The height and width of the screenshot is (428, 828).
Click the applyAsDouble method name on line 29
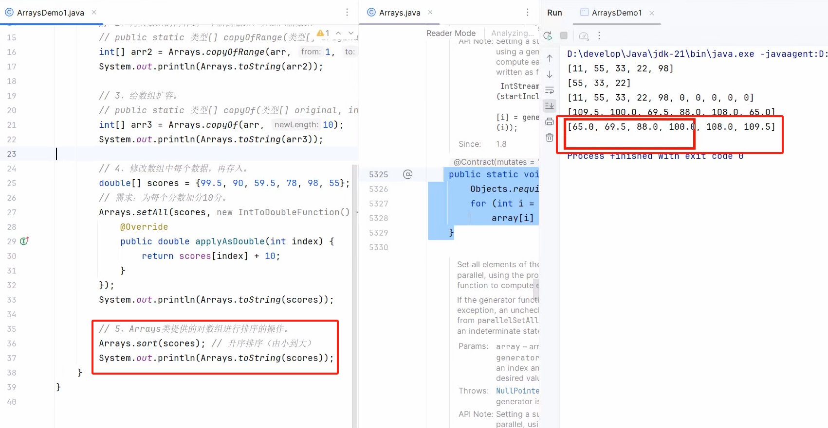230,241
